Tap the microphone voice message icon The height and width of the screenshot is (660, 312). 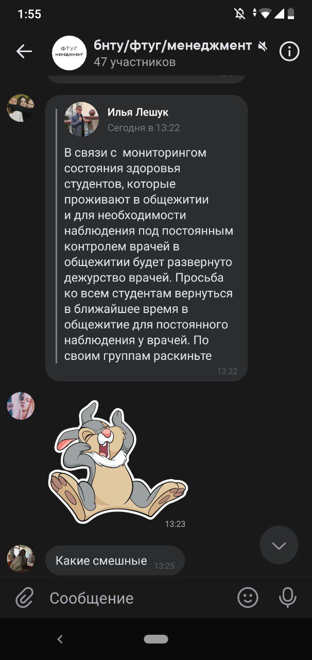coord(288,598)
